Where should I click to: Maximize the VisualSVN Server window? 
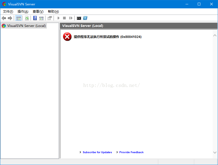199,4
